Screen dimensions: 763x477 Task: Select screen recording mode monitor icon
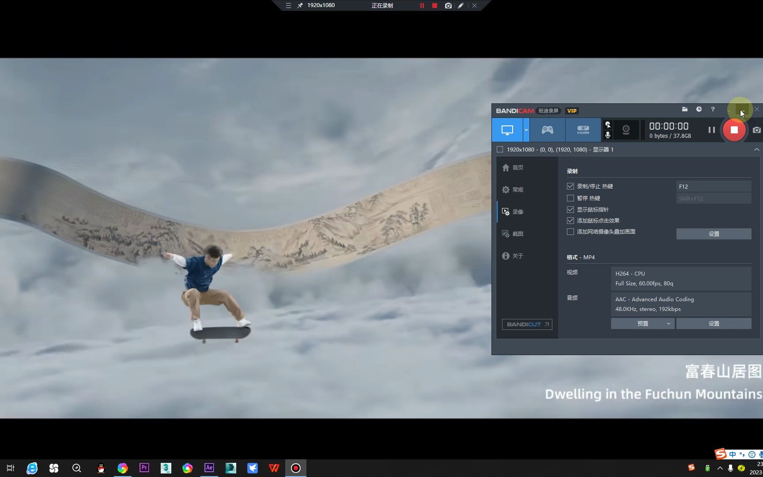(x=507, y=130)
